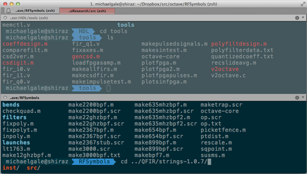The width and height of the screenshot is (307, 174).
Task: Click the src/ completion suggestion
Action: (x=34, y=168)
